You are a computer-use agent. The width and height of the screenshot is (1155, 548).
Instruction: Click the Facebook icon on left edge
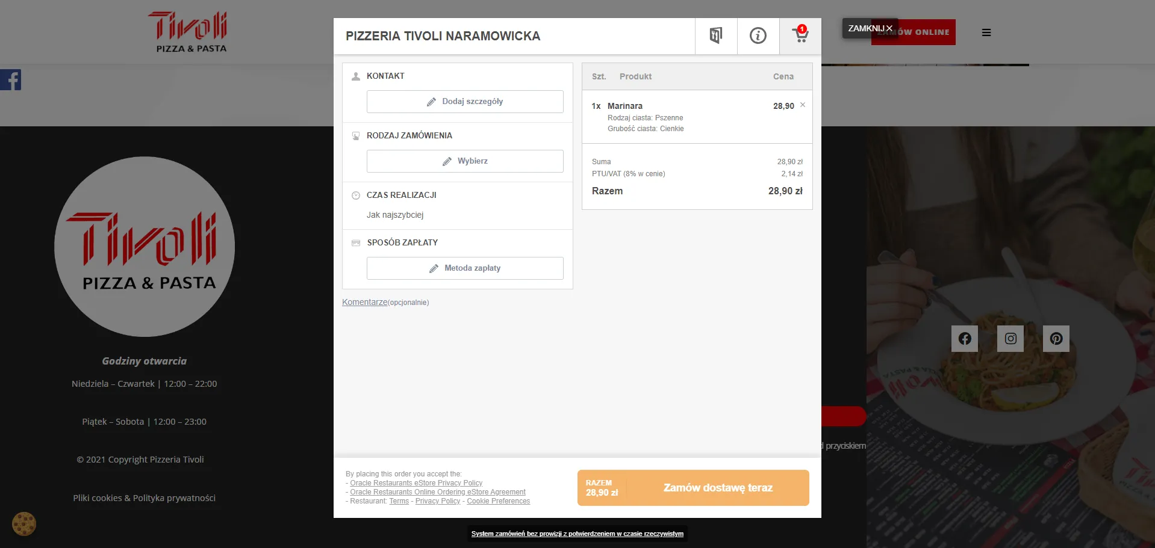(x=11, y=80)
